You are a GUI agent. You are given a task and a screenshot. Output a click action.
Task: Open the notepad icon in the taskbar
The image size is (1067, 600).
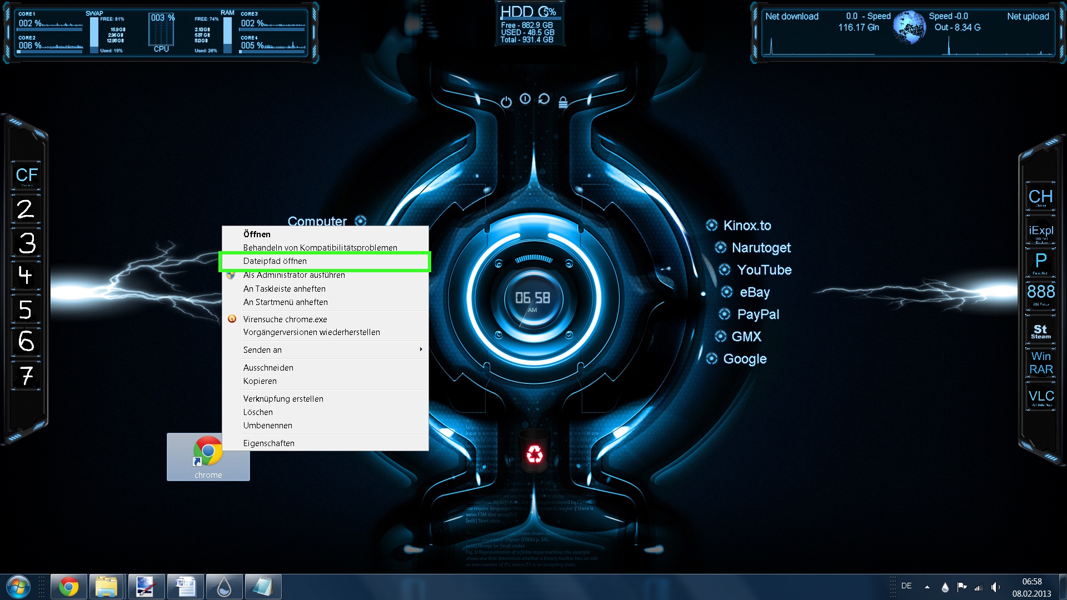263,587
